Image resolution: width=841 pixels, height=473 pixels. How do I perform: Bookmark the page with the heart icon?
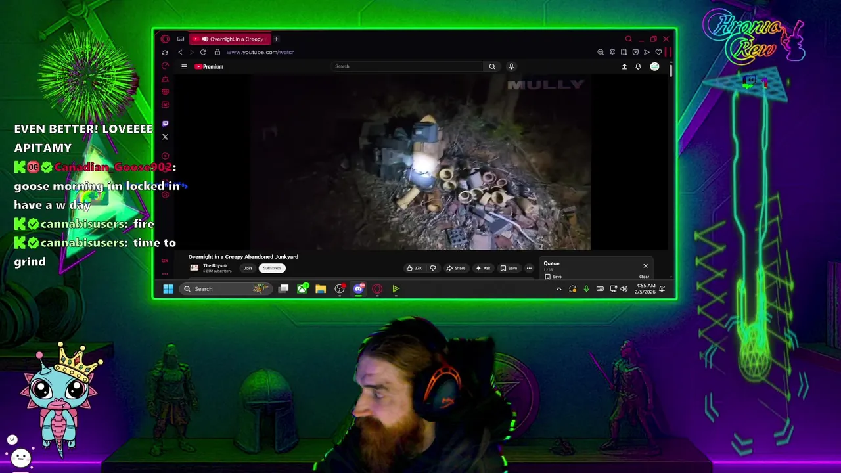coord(658,52)
